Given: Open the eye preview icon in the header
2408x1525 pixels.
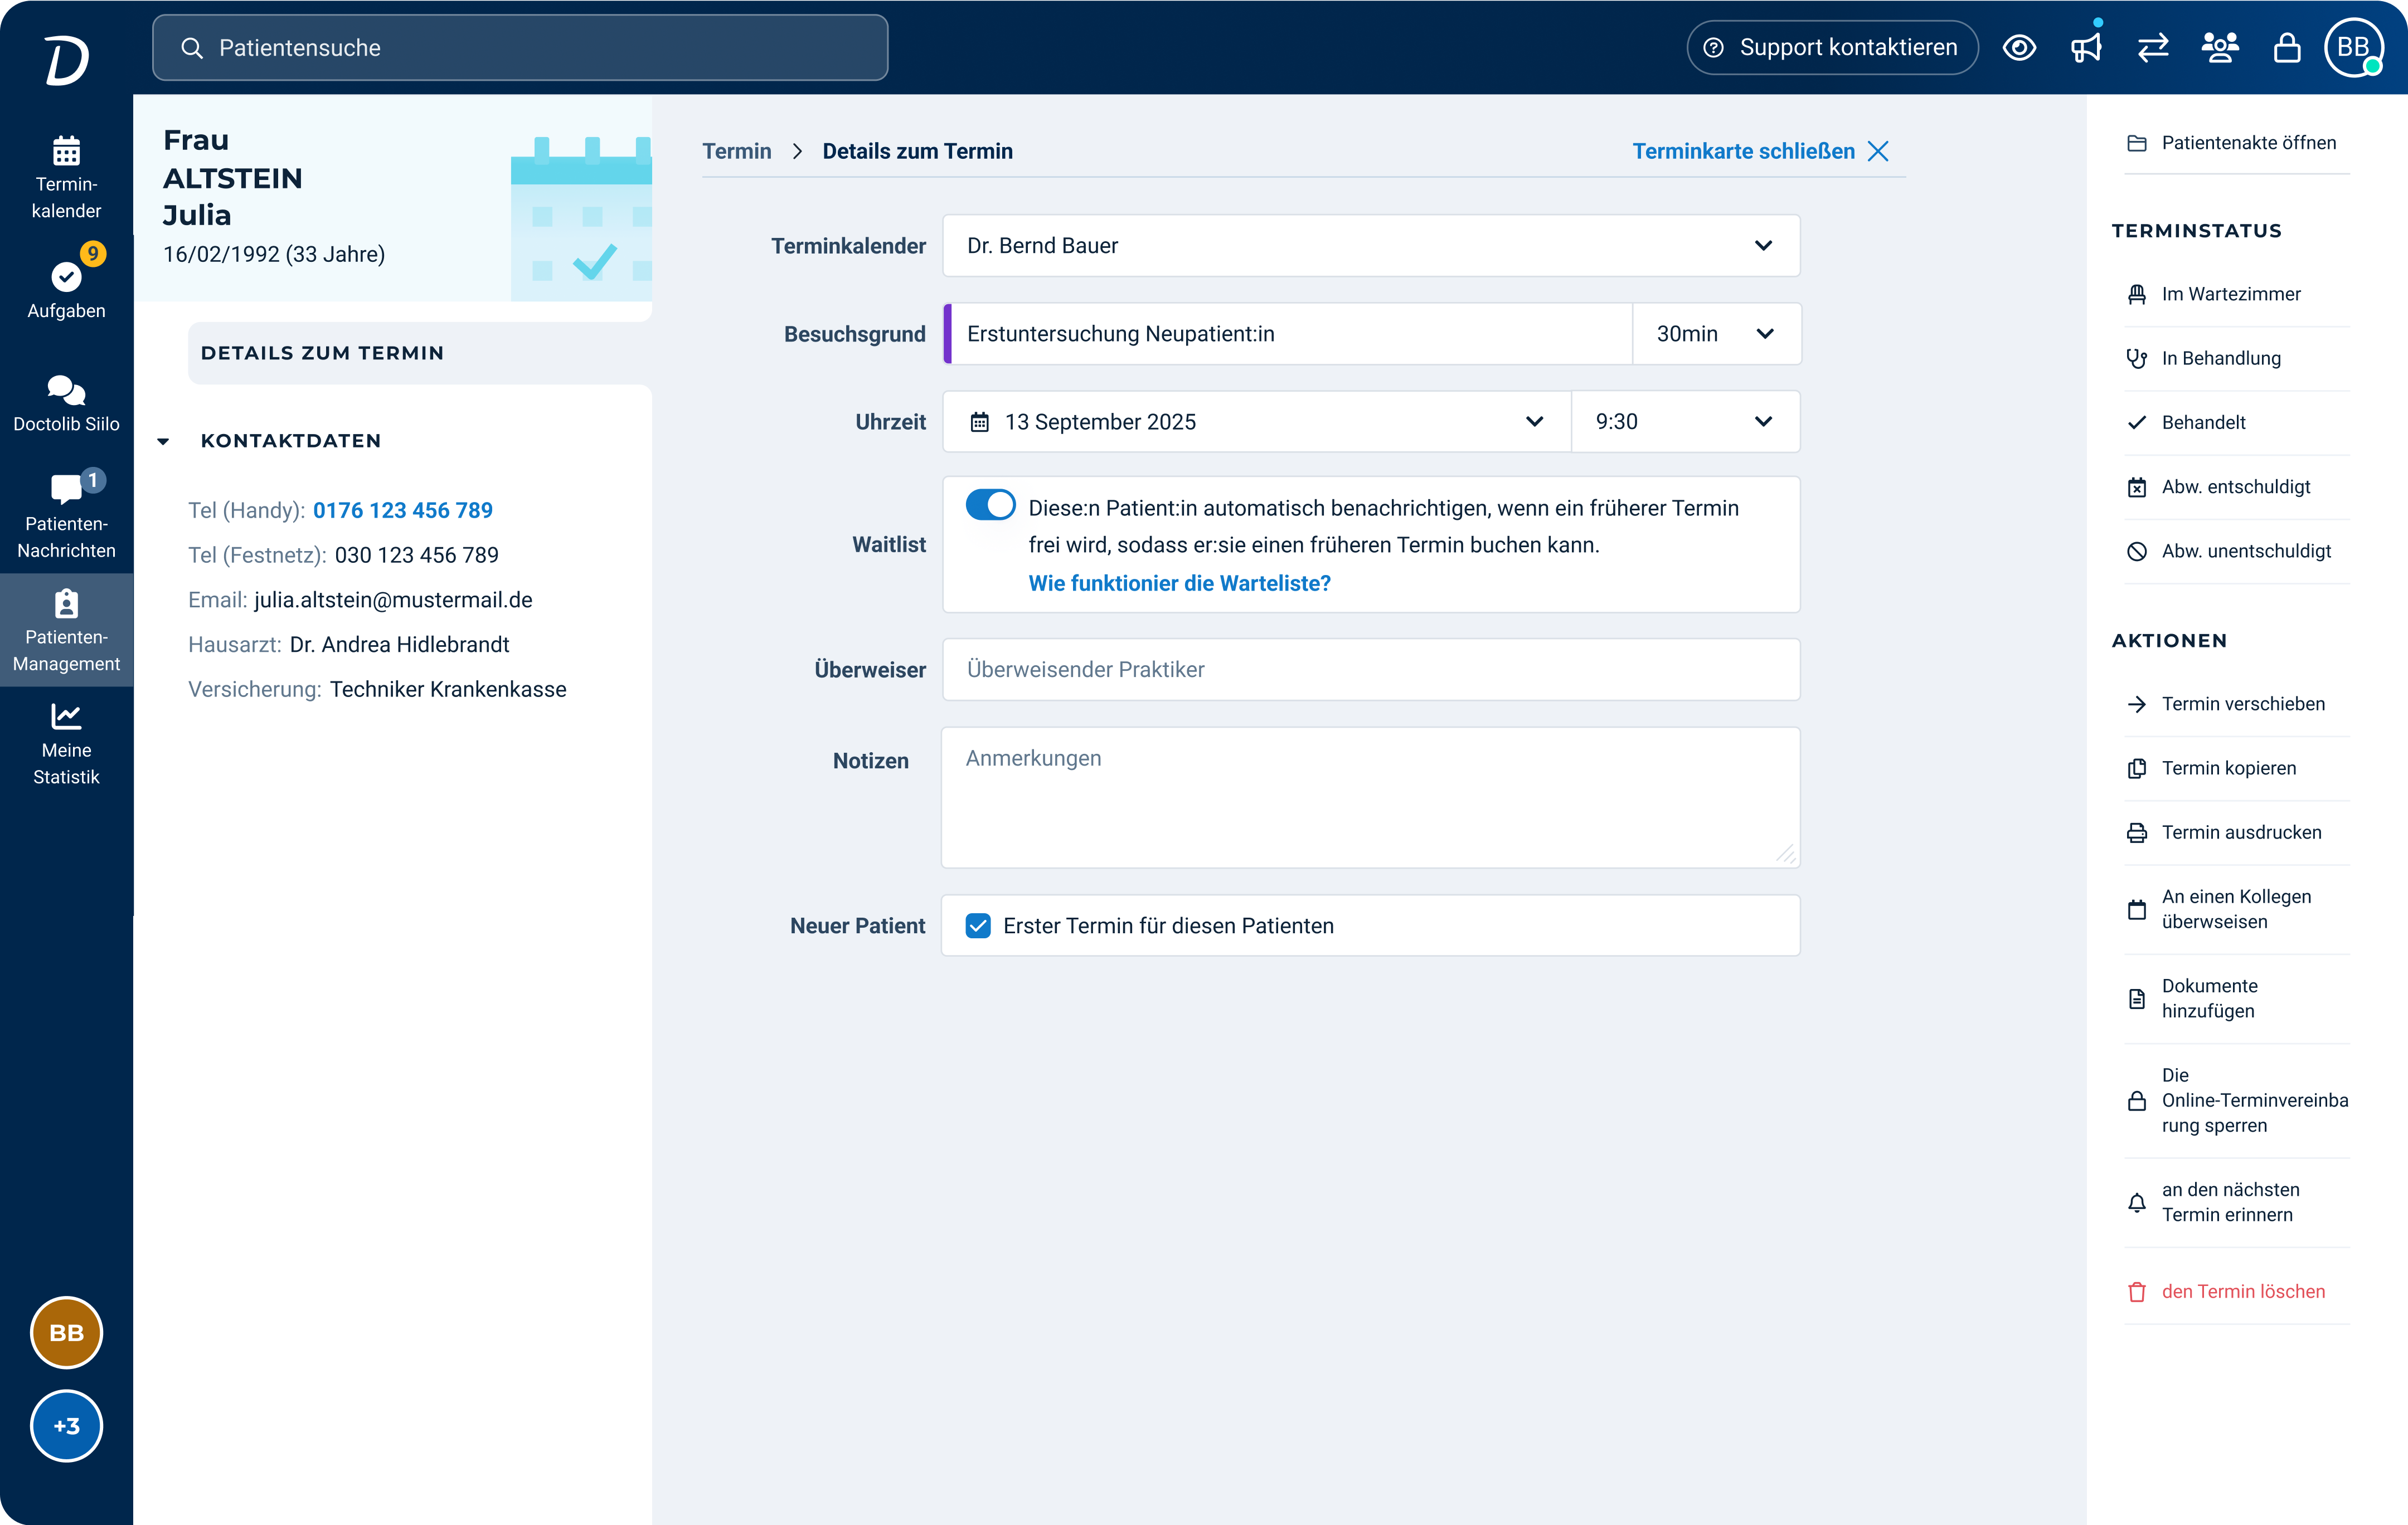Looking at the screenshot, I should click(2020, 47).
